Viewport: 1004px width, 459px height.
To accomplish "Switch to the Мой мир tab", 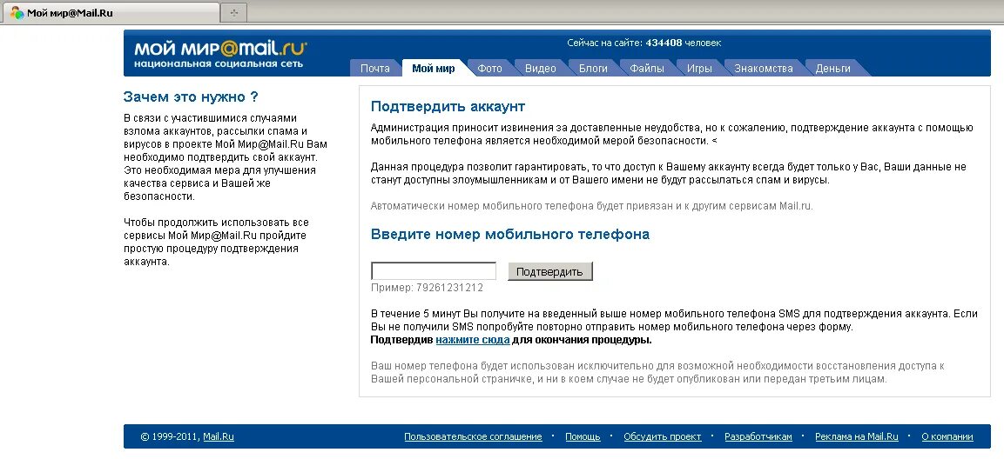I will coord(434,69).
